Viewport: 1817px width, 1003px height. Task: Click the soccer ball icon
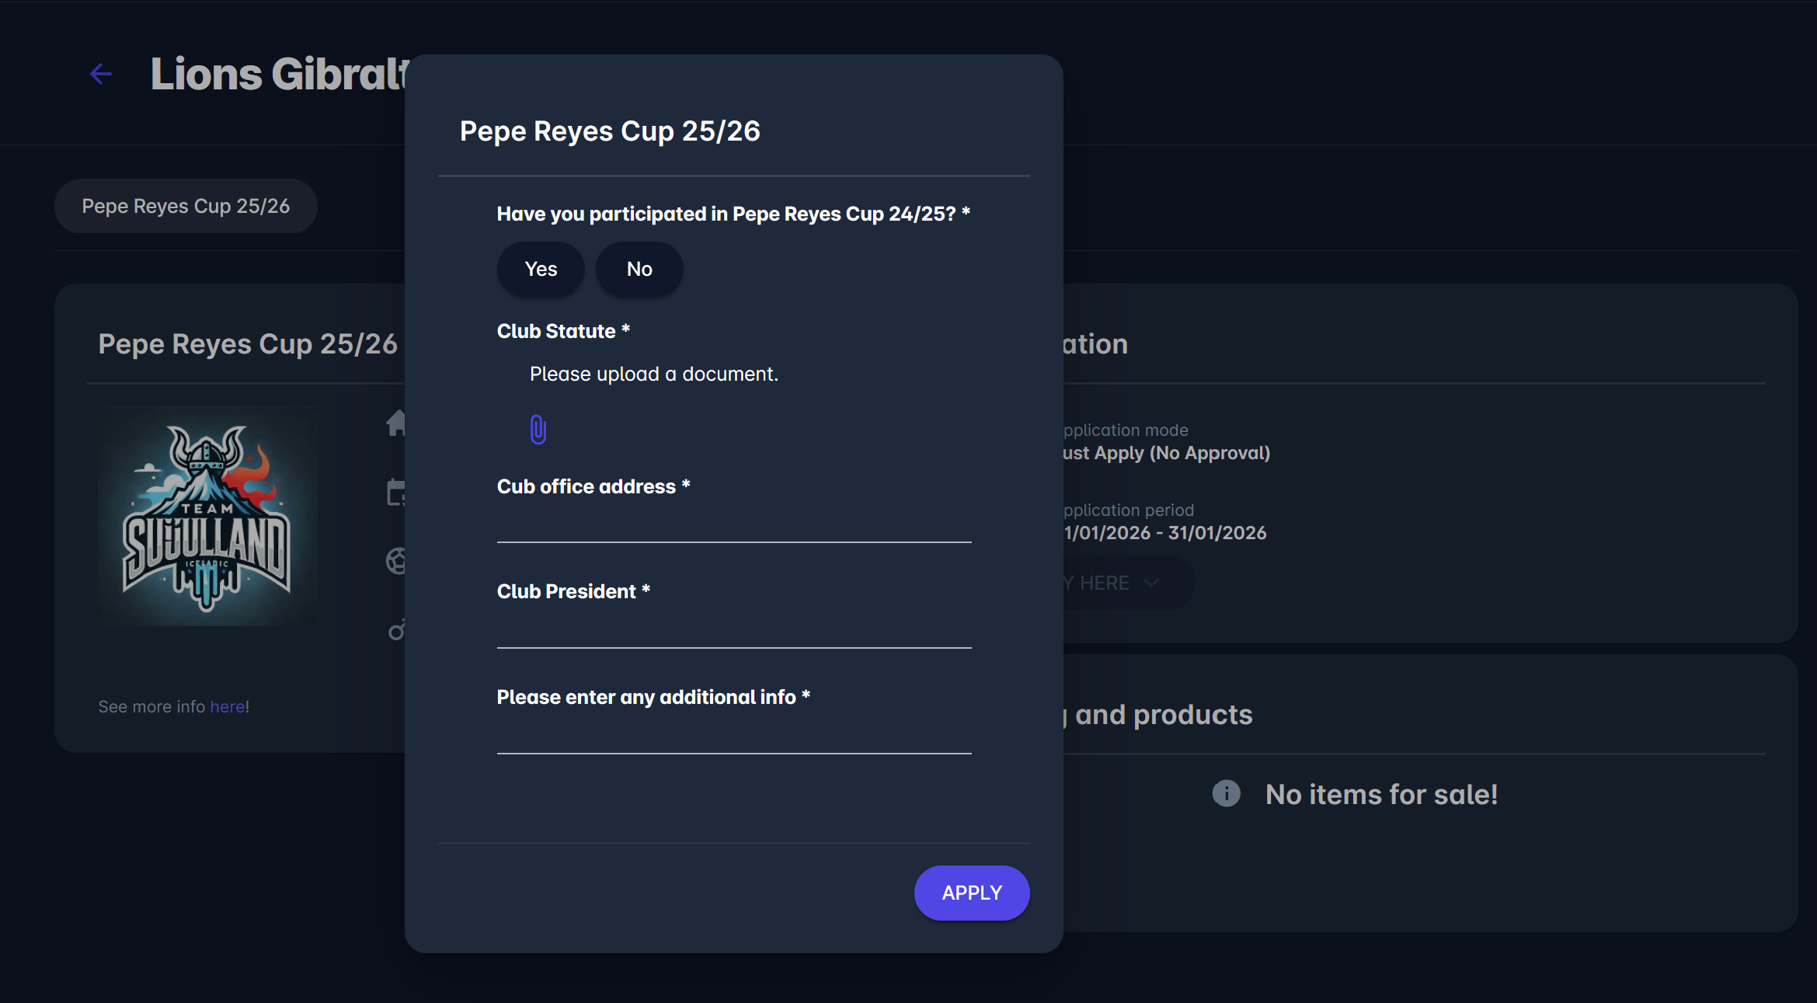[x=396, y=561]
